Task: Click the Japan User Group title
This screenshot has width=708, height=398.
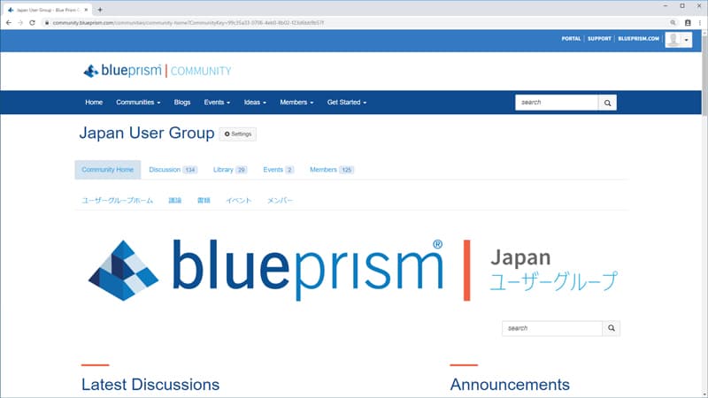Action: click(x=147, y=134)
